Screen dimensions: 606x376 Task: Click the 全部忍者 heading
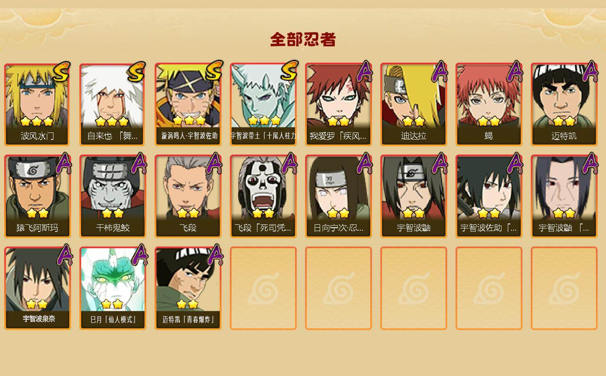303,39
